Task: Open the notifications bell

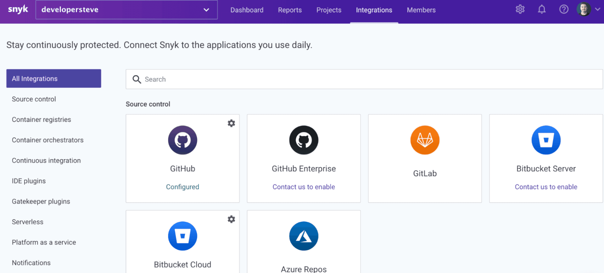Action: point(542,9)
